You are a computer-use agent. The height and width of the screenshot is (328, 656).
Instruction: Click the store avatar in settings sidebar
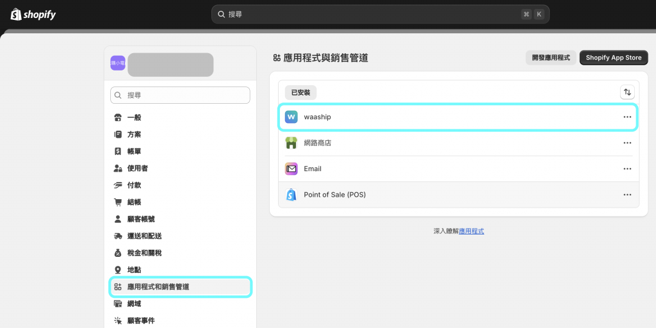coord(118,63)
